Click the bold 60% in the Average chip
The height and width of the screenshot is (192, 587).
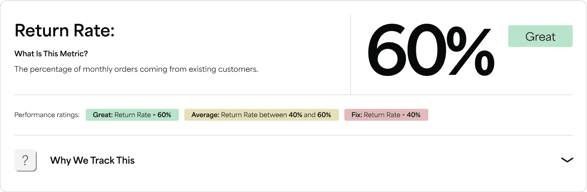click(x=324, y=115)
